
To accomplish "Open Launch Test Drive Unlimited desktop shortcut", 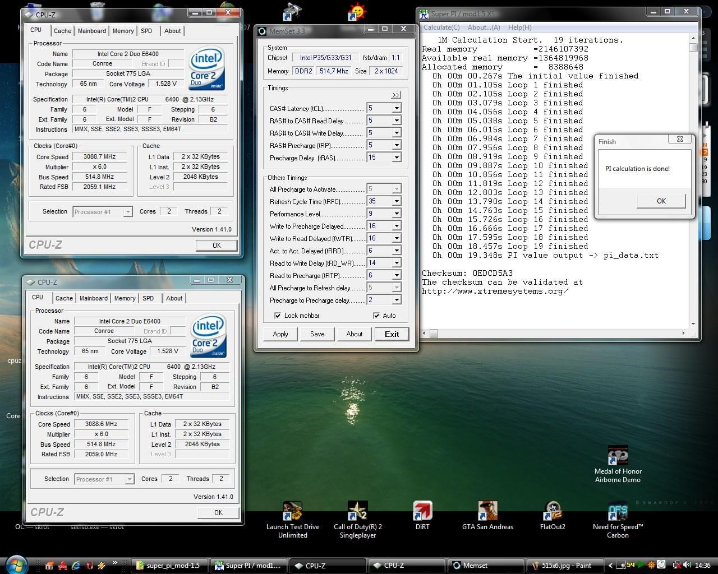I will [x=292, y=519].
